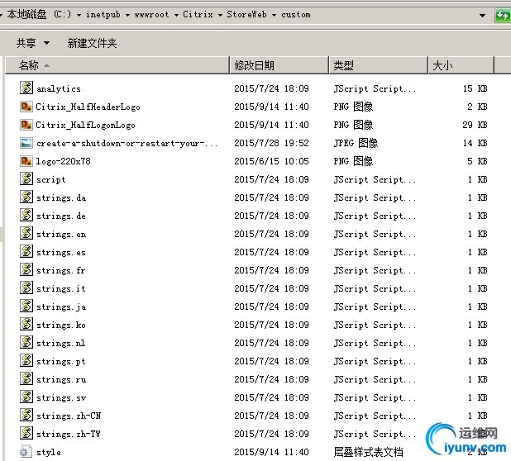Click the custom breadcrumb segment
Screen dimensions: 511x461
(x=296, y=14)
